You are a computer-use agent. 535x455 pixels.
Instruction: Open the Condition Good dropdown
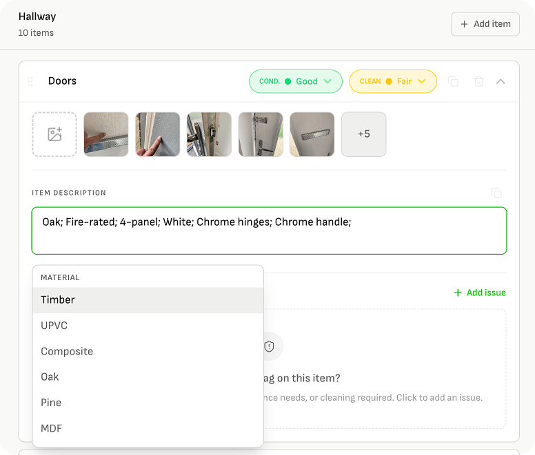(x=296, y=81)
